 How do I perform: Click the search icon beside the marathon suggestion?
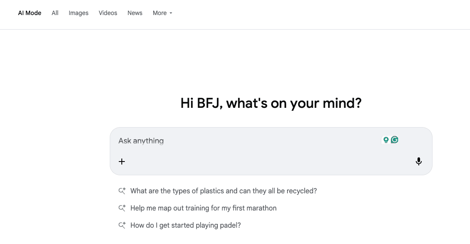(x=122, y=208)
